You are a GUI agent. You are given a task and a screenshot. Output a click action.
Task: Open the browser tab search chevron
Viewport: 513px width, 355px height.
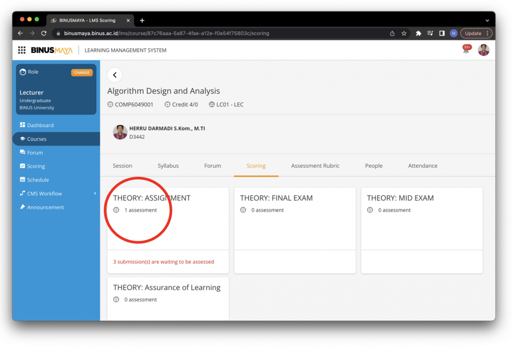[x=487, y=20]
